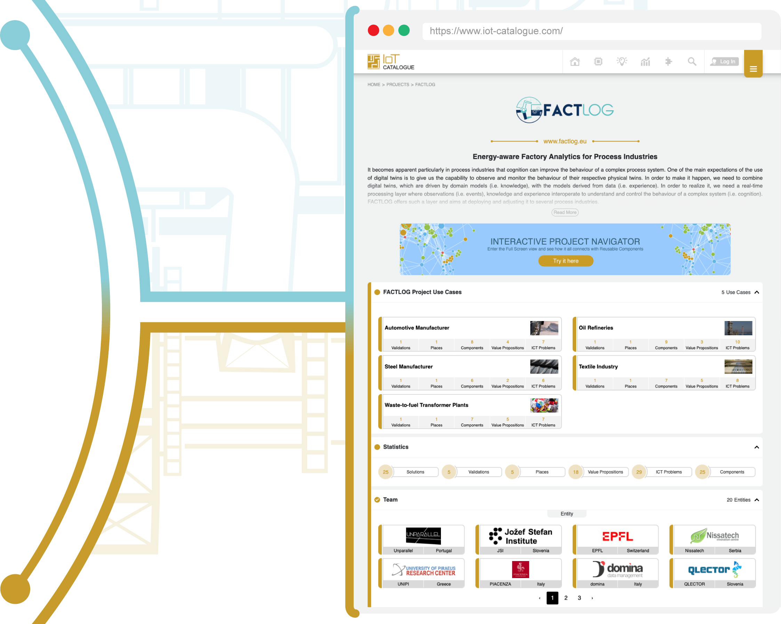Click previous page arrow in Team
Screen dimensions: 781x624
point(539,598)
